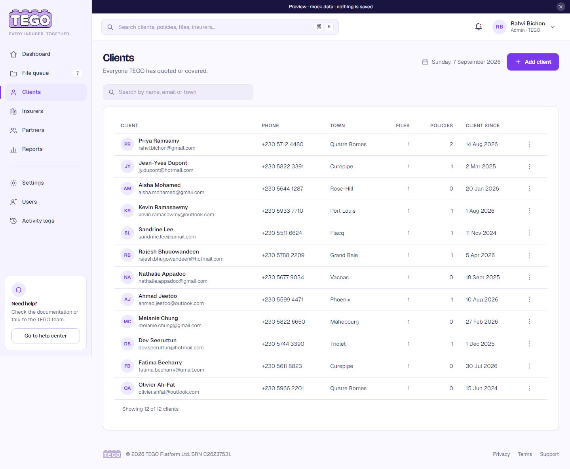The width and height of the screenshot is (570, 469).
Task: Open Reports section
Action: coord(46,149)
